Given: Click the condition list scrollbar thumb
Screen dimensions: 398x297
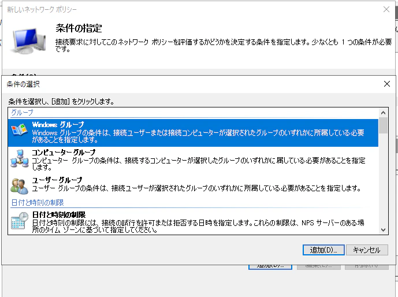Looking at the screenshot, I should pyautogui.click(x=383, y=125).
